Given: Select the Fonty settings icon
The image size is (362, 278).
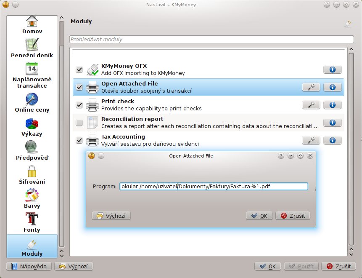Looking at the screenshot, I should point(32,219).
